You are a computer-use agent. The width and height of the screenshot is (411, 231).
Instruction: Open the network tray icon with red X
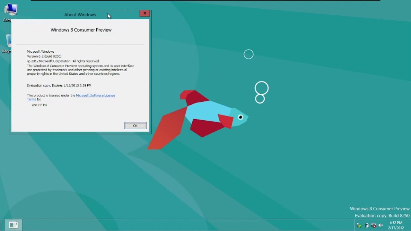373,226
